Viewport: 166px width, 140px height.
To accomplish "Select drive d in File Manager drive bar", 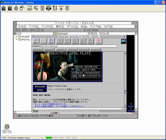I will point(33,30).
